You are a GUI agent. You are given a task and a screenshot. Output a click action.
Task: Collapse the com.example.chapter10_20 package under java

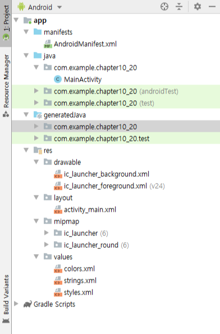click(36, 68)
